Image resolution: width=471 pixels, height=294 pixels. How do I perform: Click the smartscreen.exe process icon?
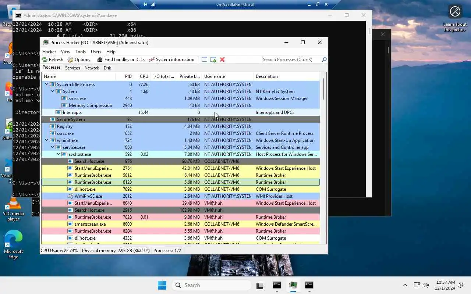point(70,224)
